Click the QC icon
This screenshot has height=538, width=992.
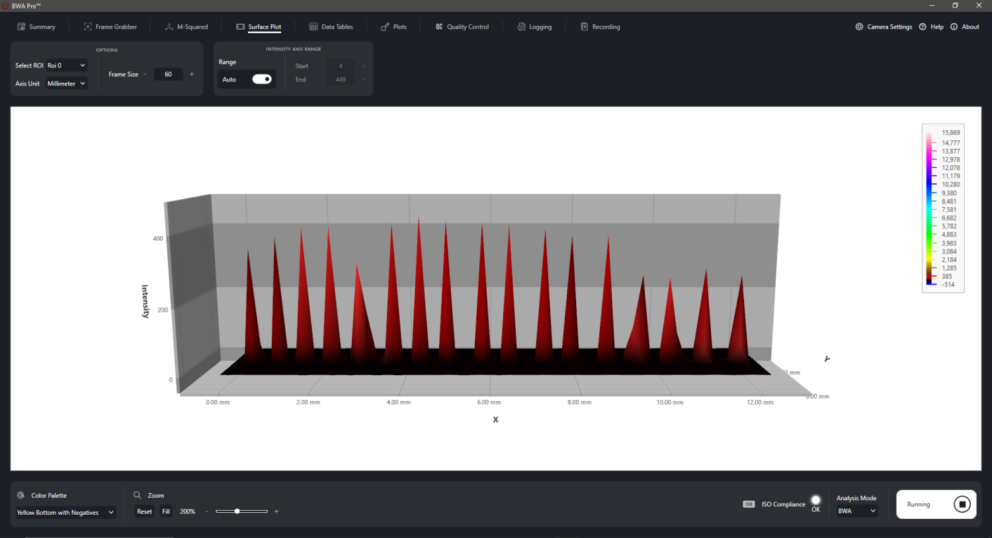439,27
